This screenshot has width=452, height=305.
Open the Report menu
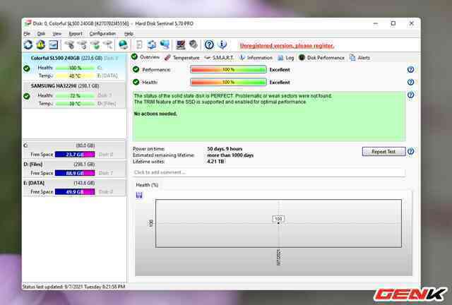[76, 34]
